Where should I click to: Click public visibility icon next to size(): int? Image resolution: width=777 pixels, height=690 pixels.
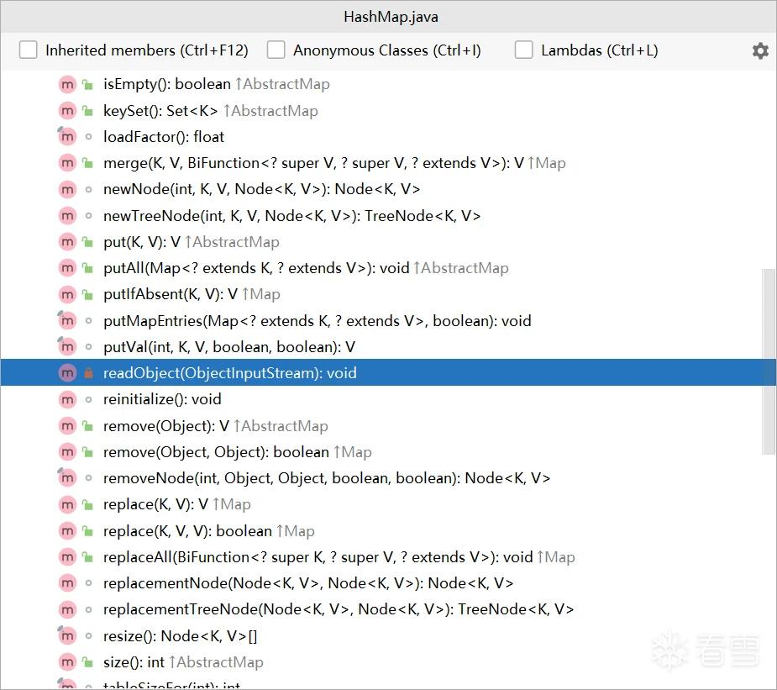click(x=87, y=661)
